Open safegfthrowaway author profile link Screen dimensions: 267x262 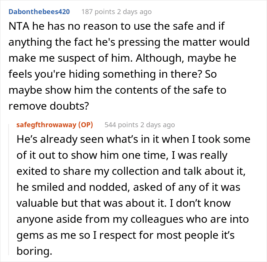46,125
